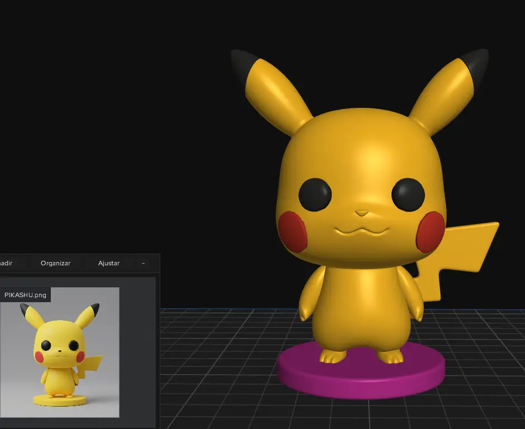
Task: Open the partially visible Añadir menu
Action: click(x=6, y=263)
